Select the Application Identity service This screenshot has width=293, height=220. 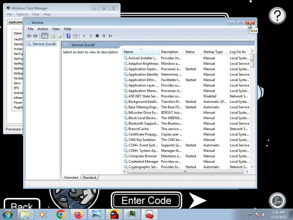point(186,74)
